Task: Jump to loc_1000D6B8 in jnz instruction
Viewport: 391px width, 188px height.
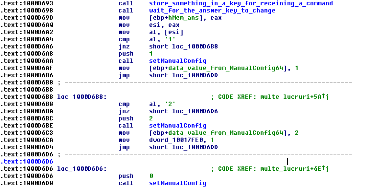Action: pos(195,47)
